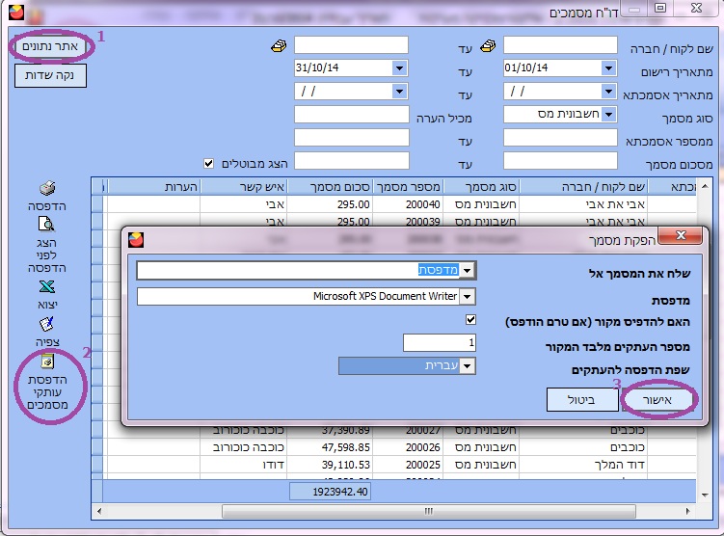Click lookup icon beside the customer 'to' (עד) field
The image size is (724, 536).
(x=279, y=45)
